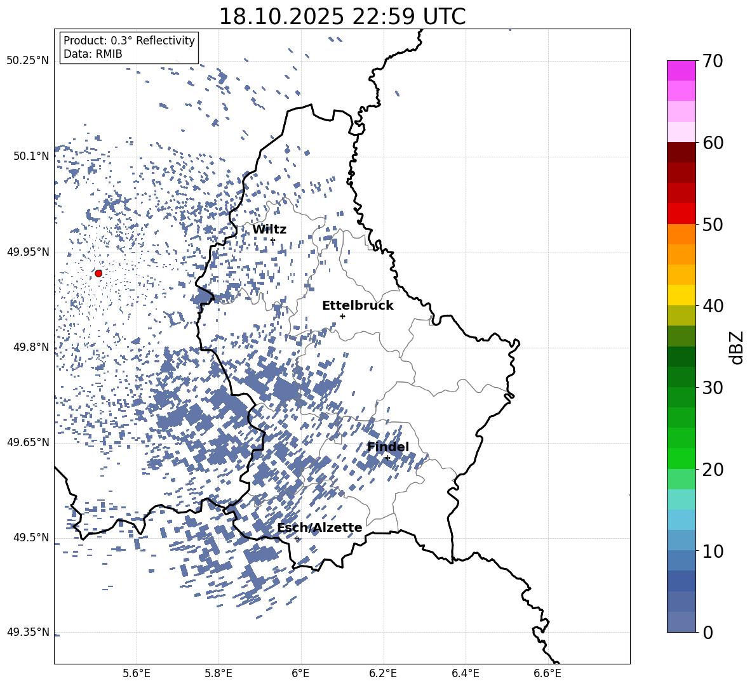
Task: Click the 6.6°E longitude label
Action: (547, 673)
